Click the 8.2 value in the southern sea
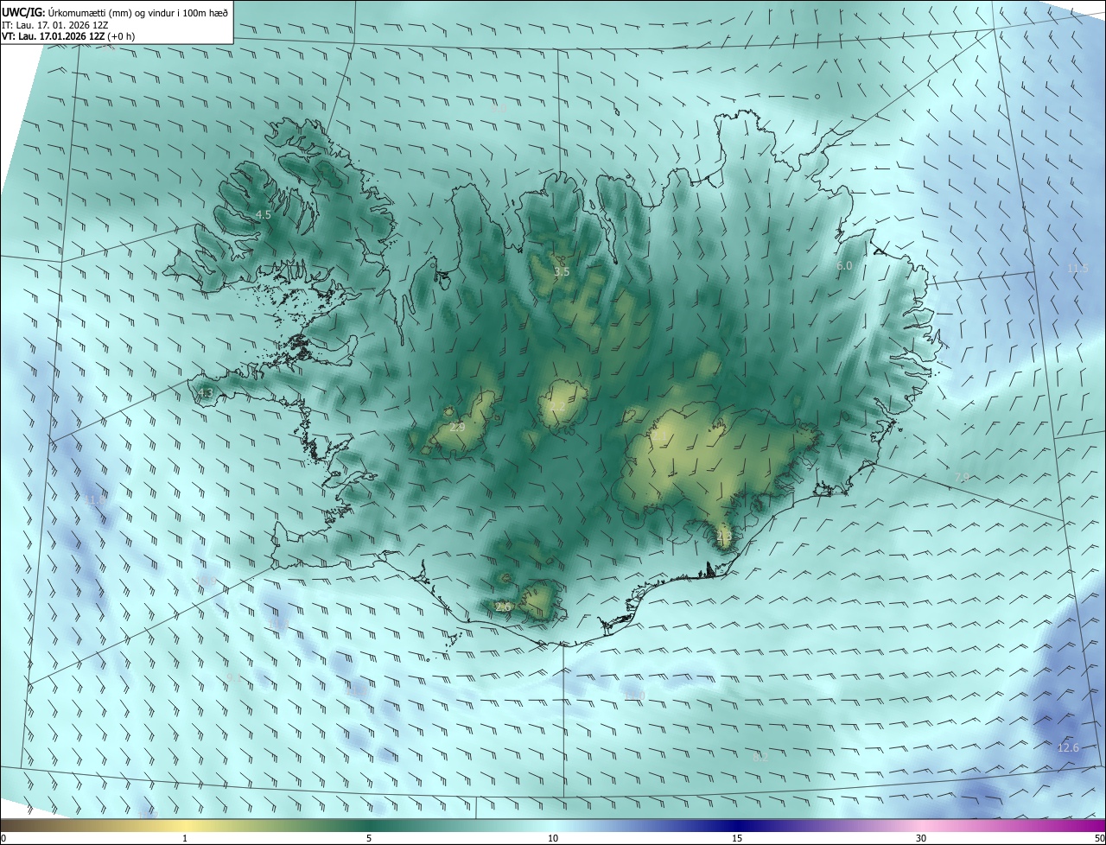The image size is (1106, 845). tap(760, 757)
